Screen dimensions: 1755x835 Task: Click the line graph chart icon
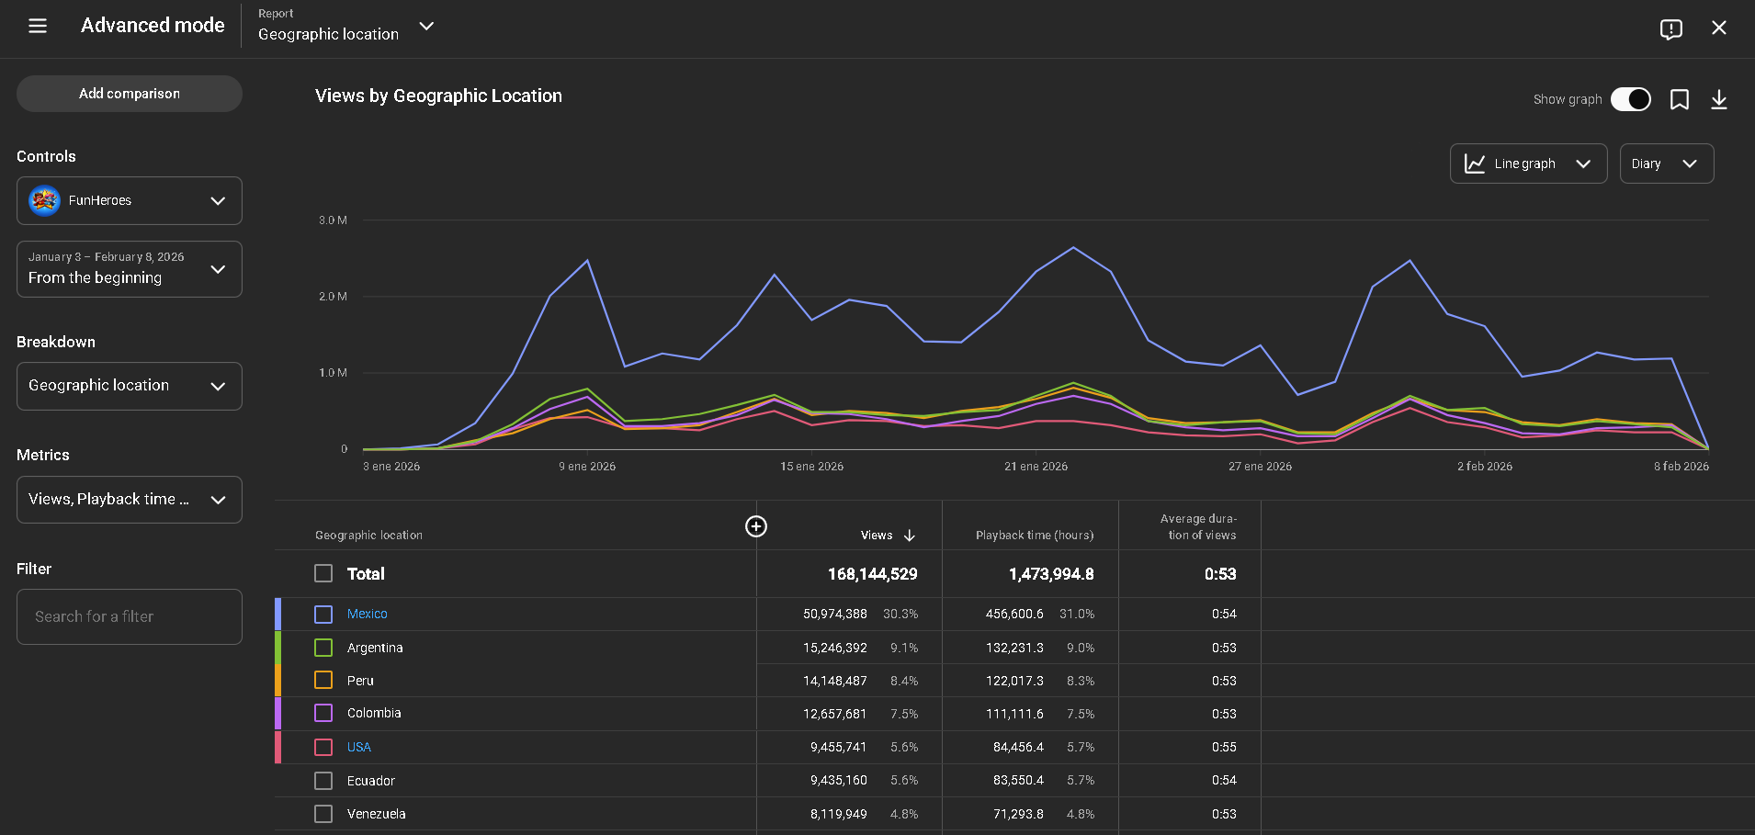1475,164
